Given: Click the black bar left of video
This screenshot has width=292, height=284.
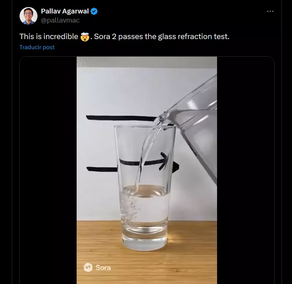Looking at the screenshot, I should tap(48, 168).
